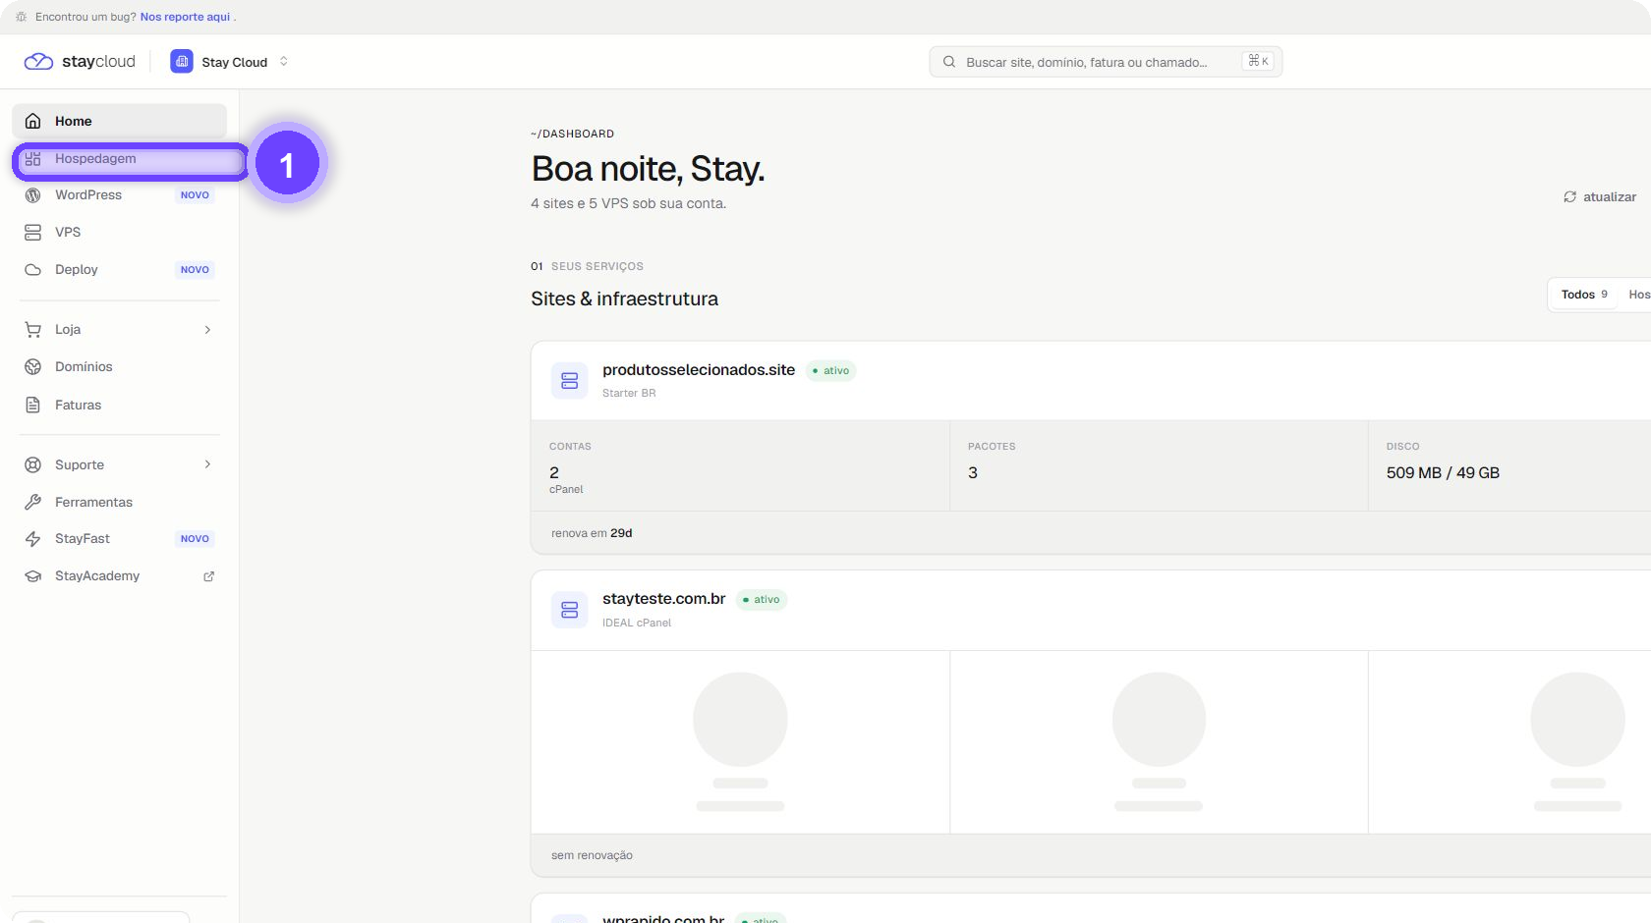
Task: Open Suporte in sidebar
Action: pyautogui.click(x=119, y=464)
